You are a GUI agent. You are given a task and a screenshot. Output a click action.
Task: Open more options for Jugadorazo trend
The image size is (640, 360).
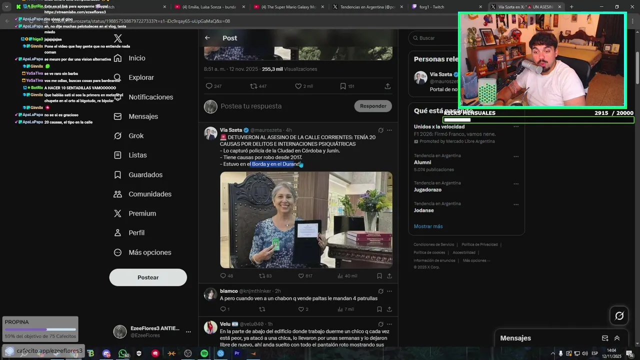(516, 184)
